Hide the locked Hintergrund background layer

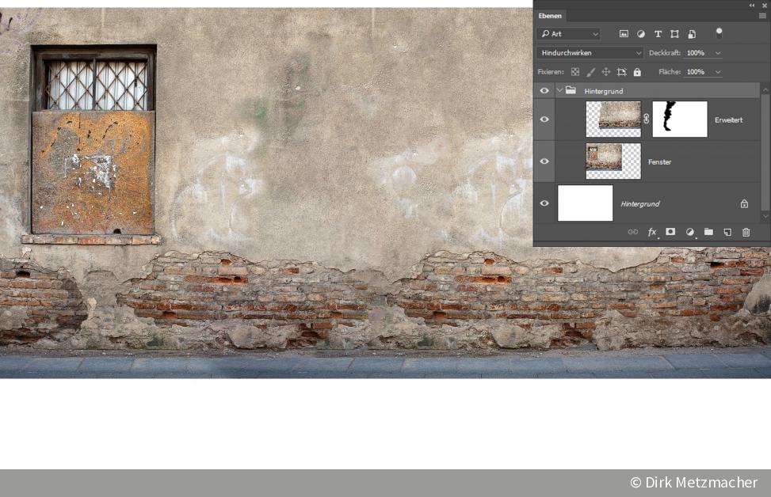[x=544, y=203]
